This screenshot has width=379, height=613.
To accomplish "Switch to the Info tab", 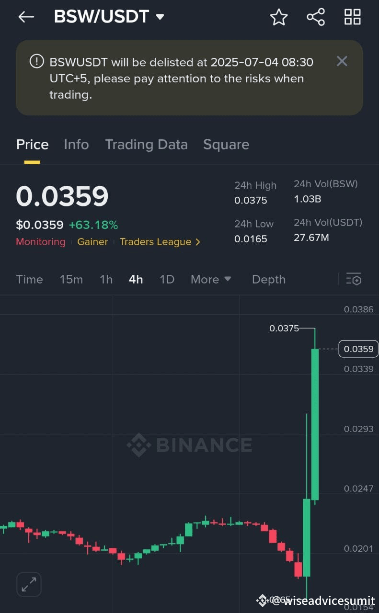I will click(76, 145).
